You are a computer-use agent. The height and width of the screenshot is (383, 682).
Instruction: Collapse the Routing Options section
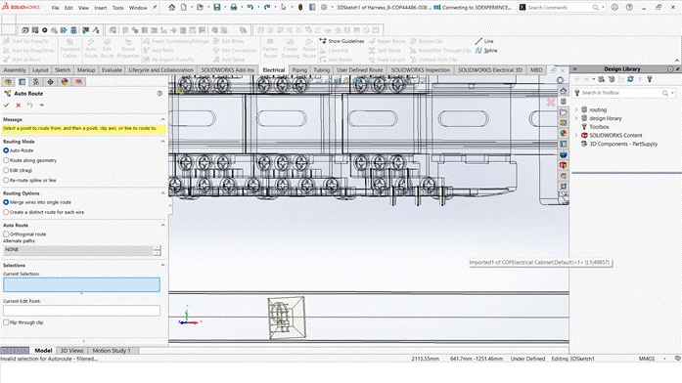(x=162, y=193)
